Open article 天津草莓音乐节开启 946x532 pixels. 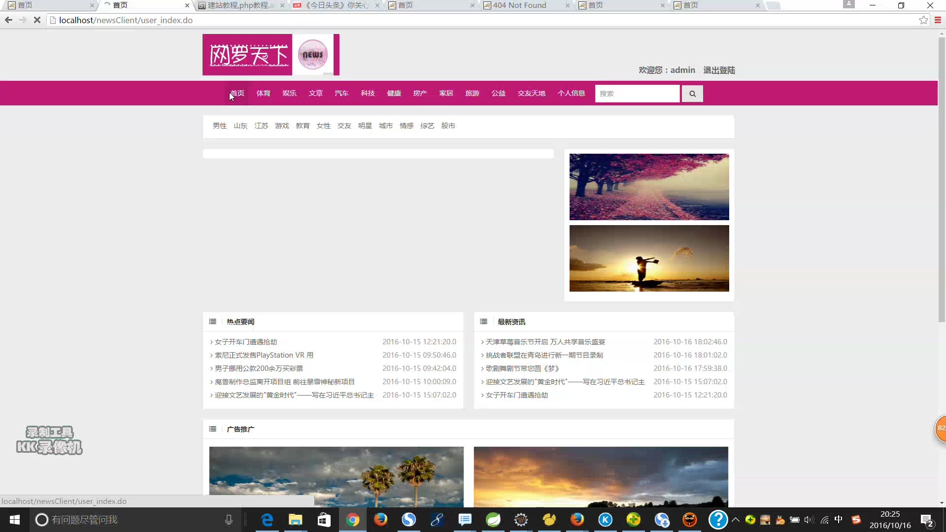coord(545,342)
